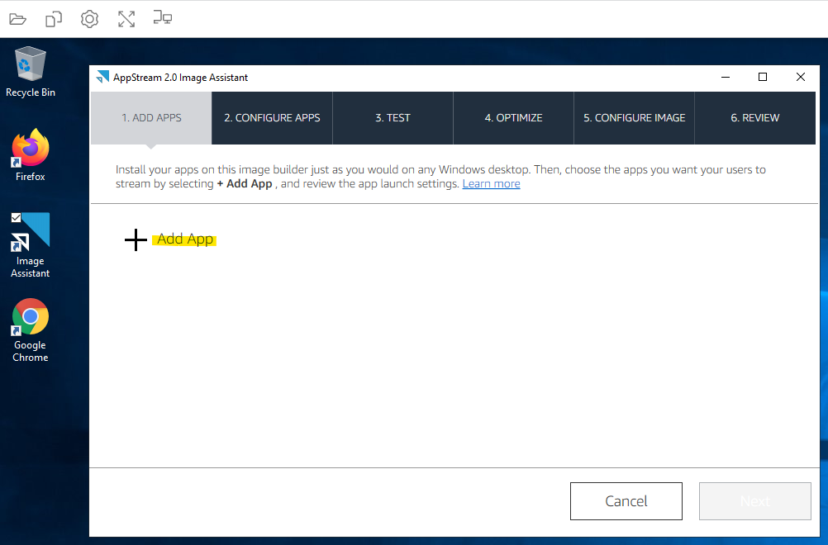Close the Image Assistant window

coord(801,77)
